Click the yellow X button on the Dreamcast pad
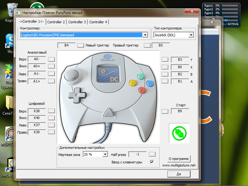 pyautogui.click(x=133, y=83)
